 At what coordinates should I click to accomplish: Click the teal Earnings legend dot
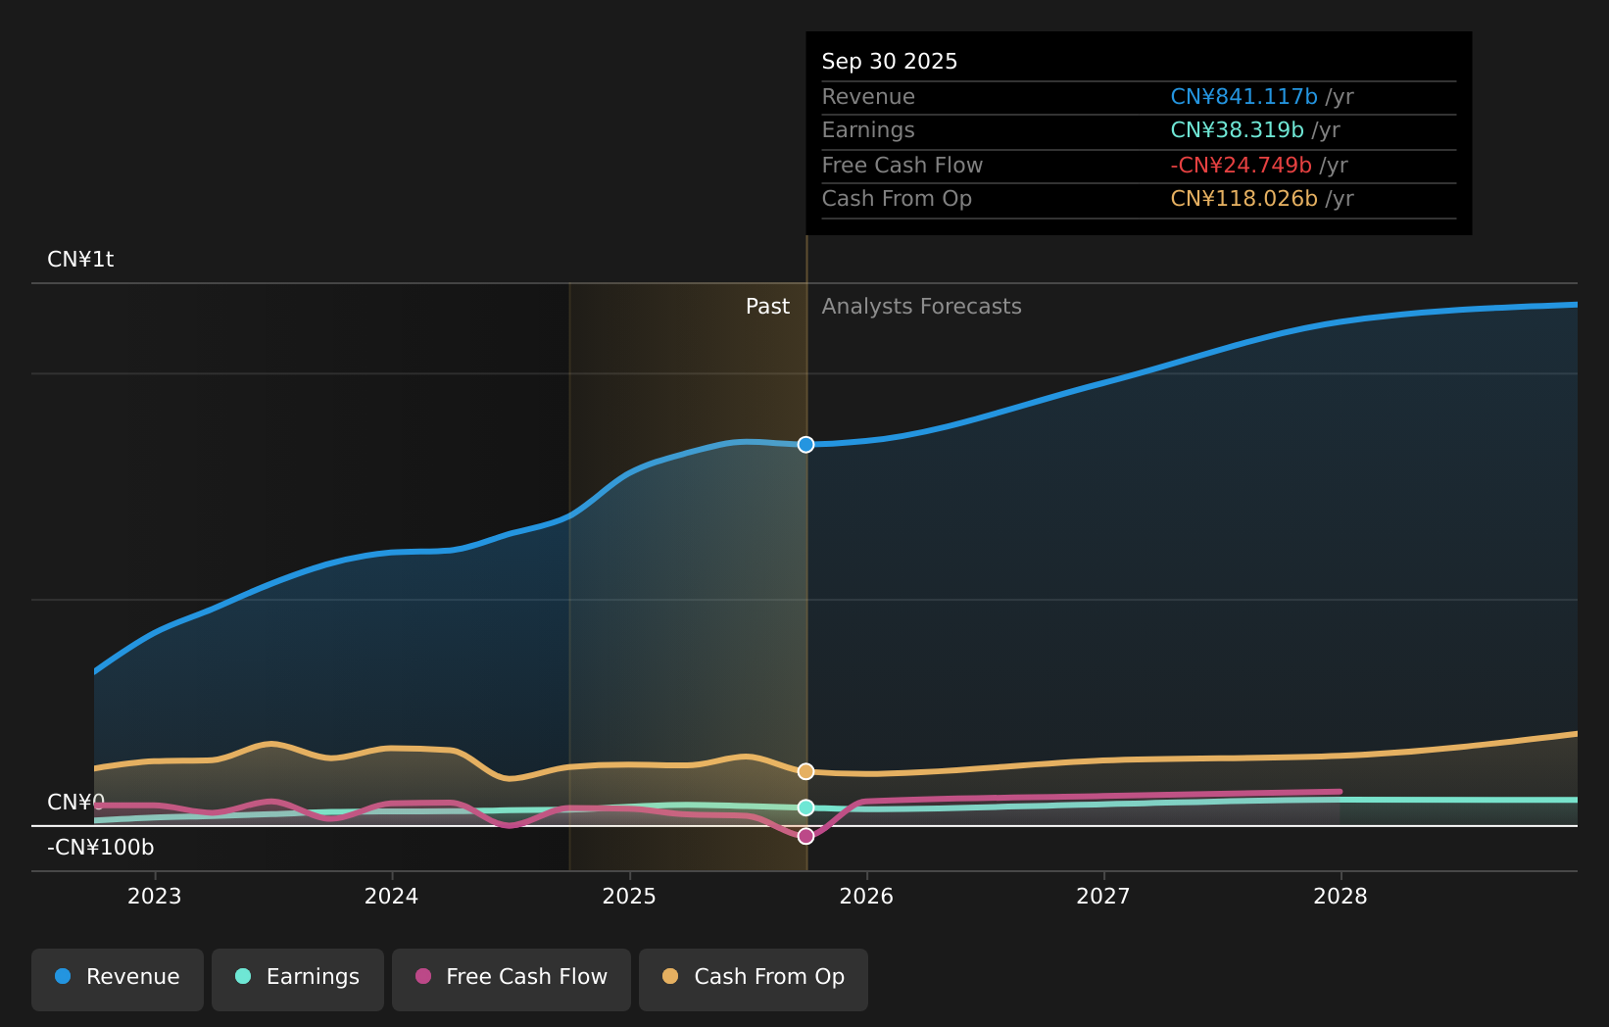(x=243, y=976)
